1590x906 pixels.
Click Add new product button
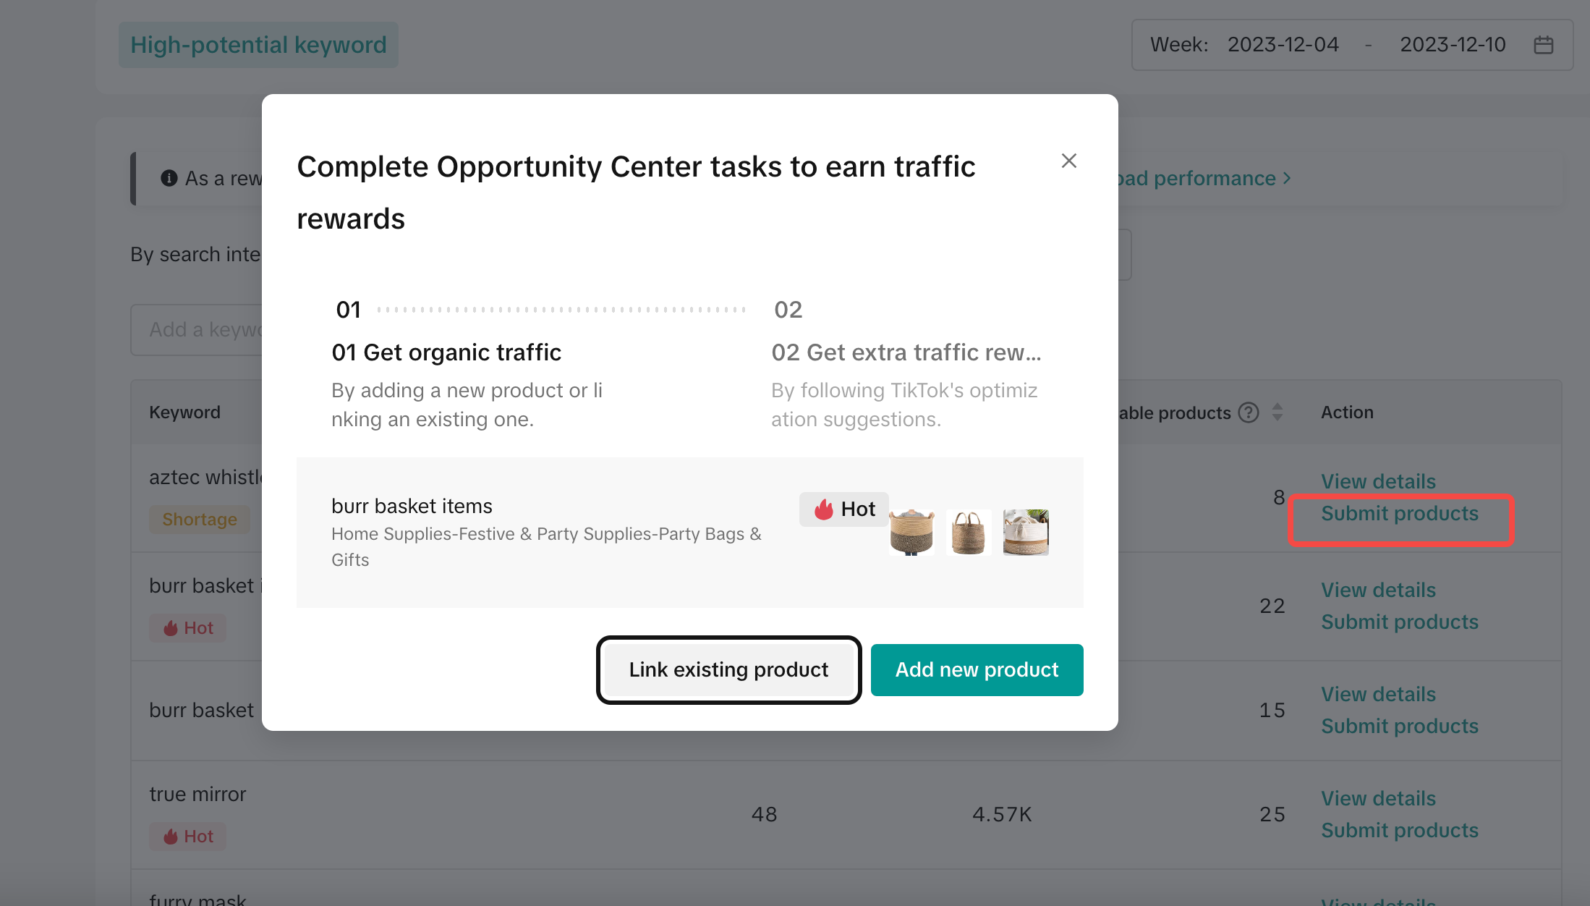coord(977,670)
